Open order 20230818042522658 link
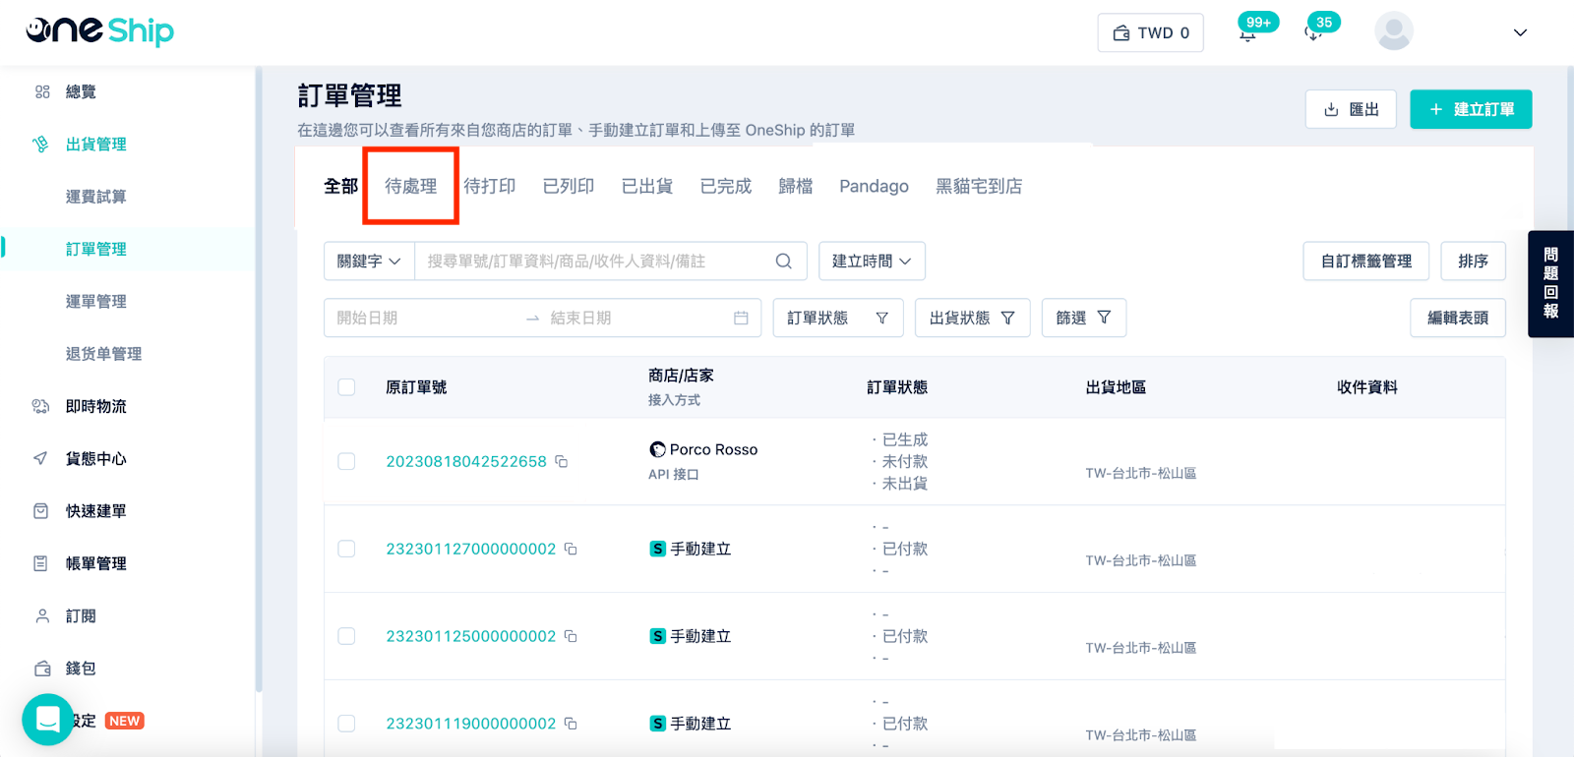Image resolution: width=1574 pixels, height=757 pixels. point(466,461)
